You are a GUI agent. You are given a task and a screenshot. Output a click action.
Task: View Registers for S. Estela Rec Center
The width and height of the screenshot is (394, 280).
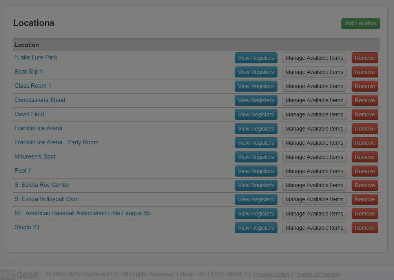click(256, 185)
